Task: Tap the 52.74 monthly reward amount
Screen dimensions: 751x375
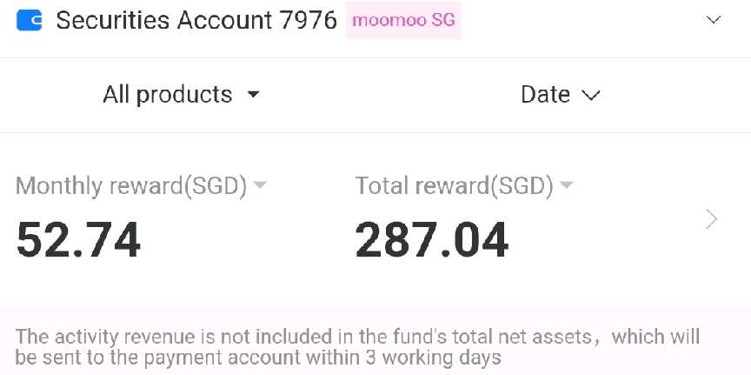Action: [x=78, y=240]
